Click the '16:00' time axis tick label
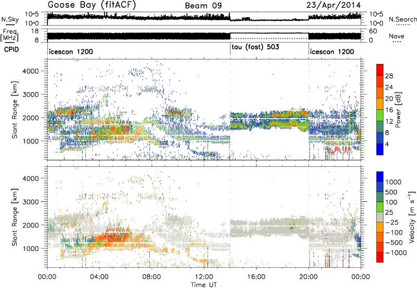 pyautogui.click(x=256, y=277)
